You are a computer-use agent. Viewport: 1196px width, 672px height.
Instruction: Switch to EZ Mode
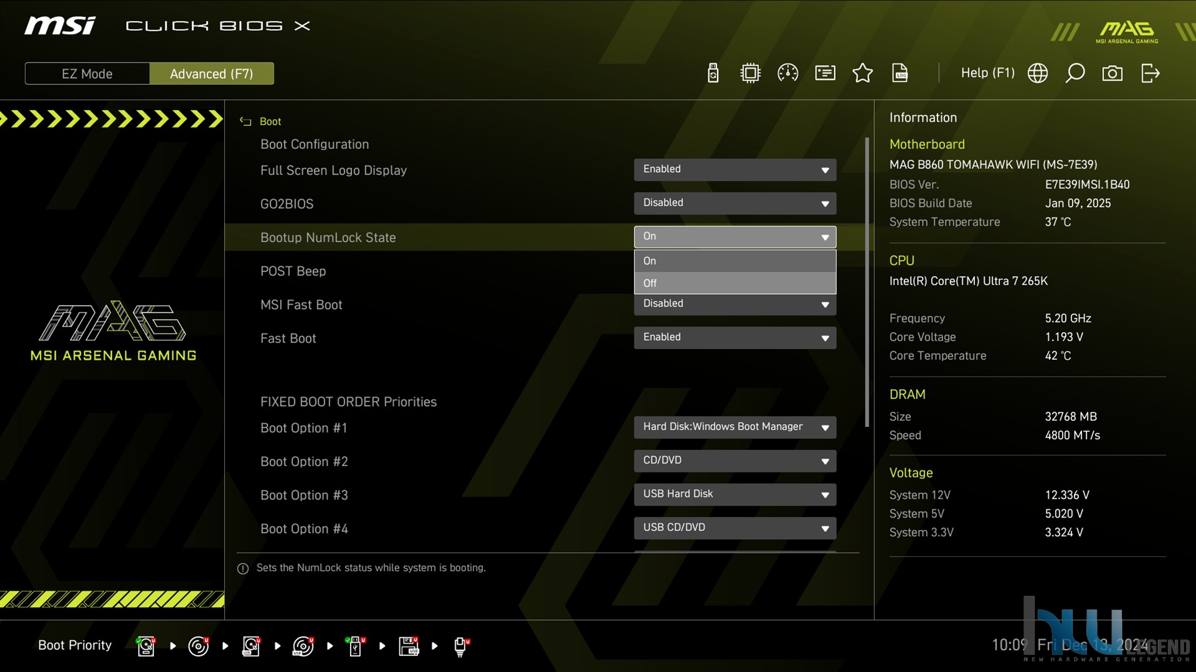87,74
